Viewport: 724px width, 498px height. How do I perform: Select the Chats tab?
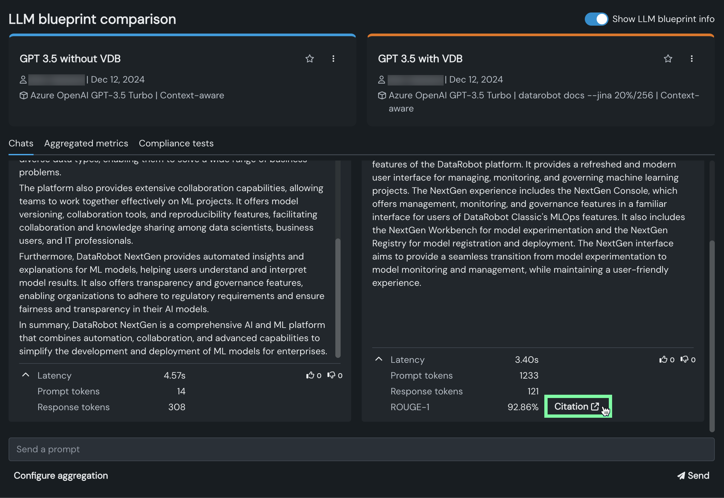[x=21, y=143]
